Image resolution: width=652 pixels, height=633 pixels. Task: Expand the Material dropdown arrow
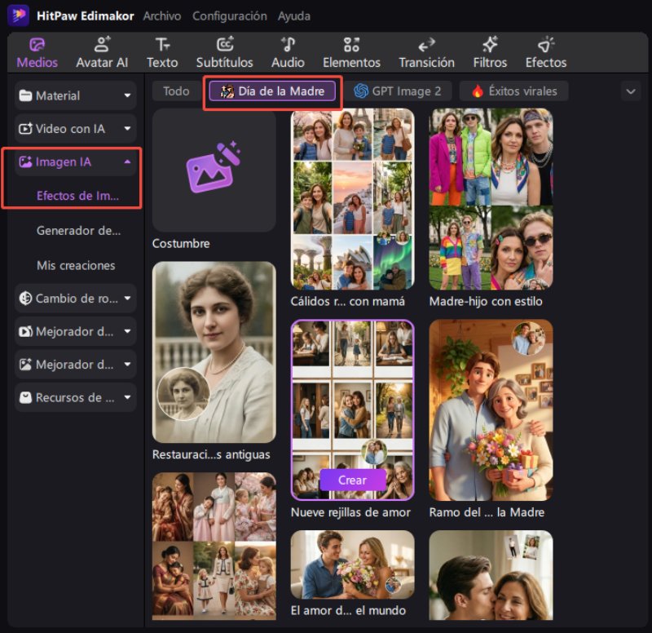tap(127, 95)
